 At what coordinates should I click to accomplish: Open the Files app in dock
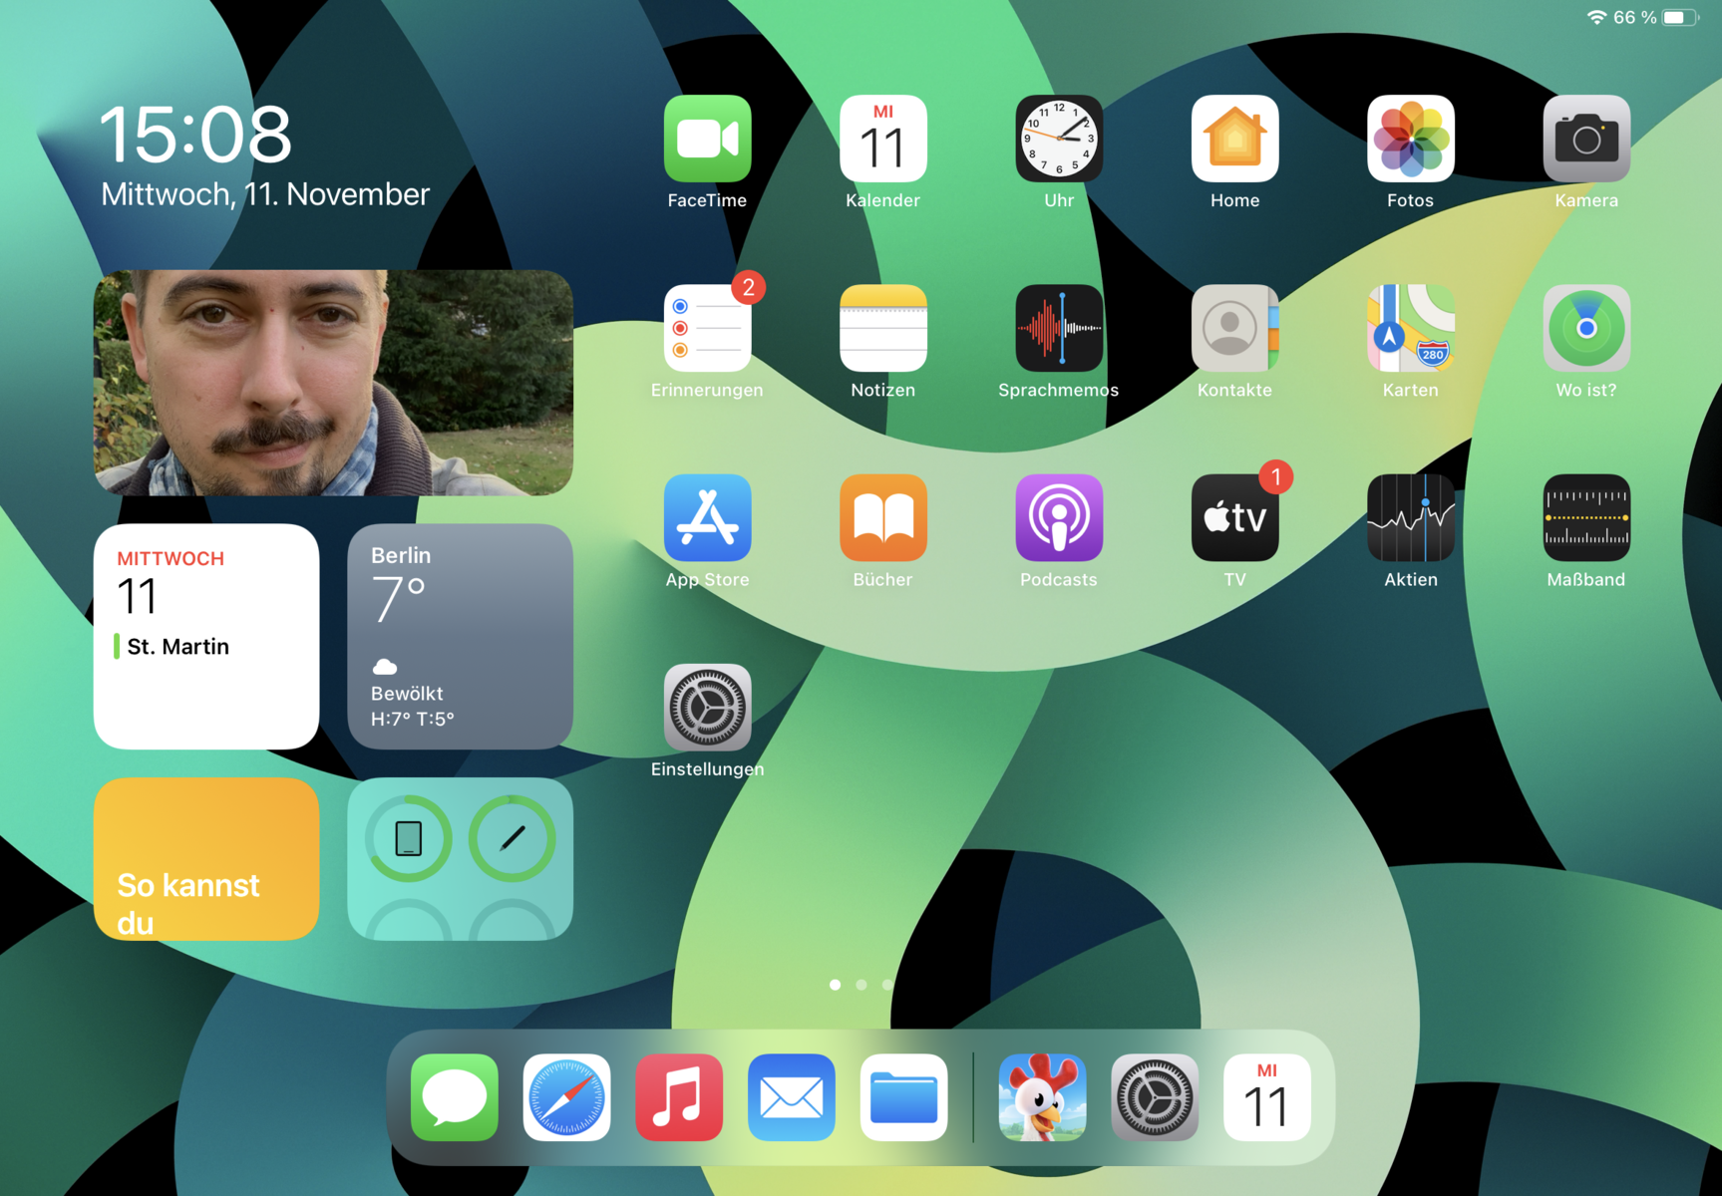903,1097
